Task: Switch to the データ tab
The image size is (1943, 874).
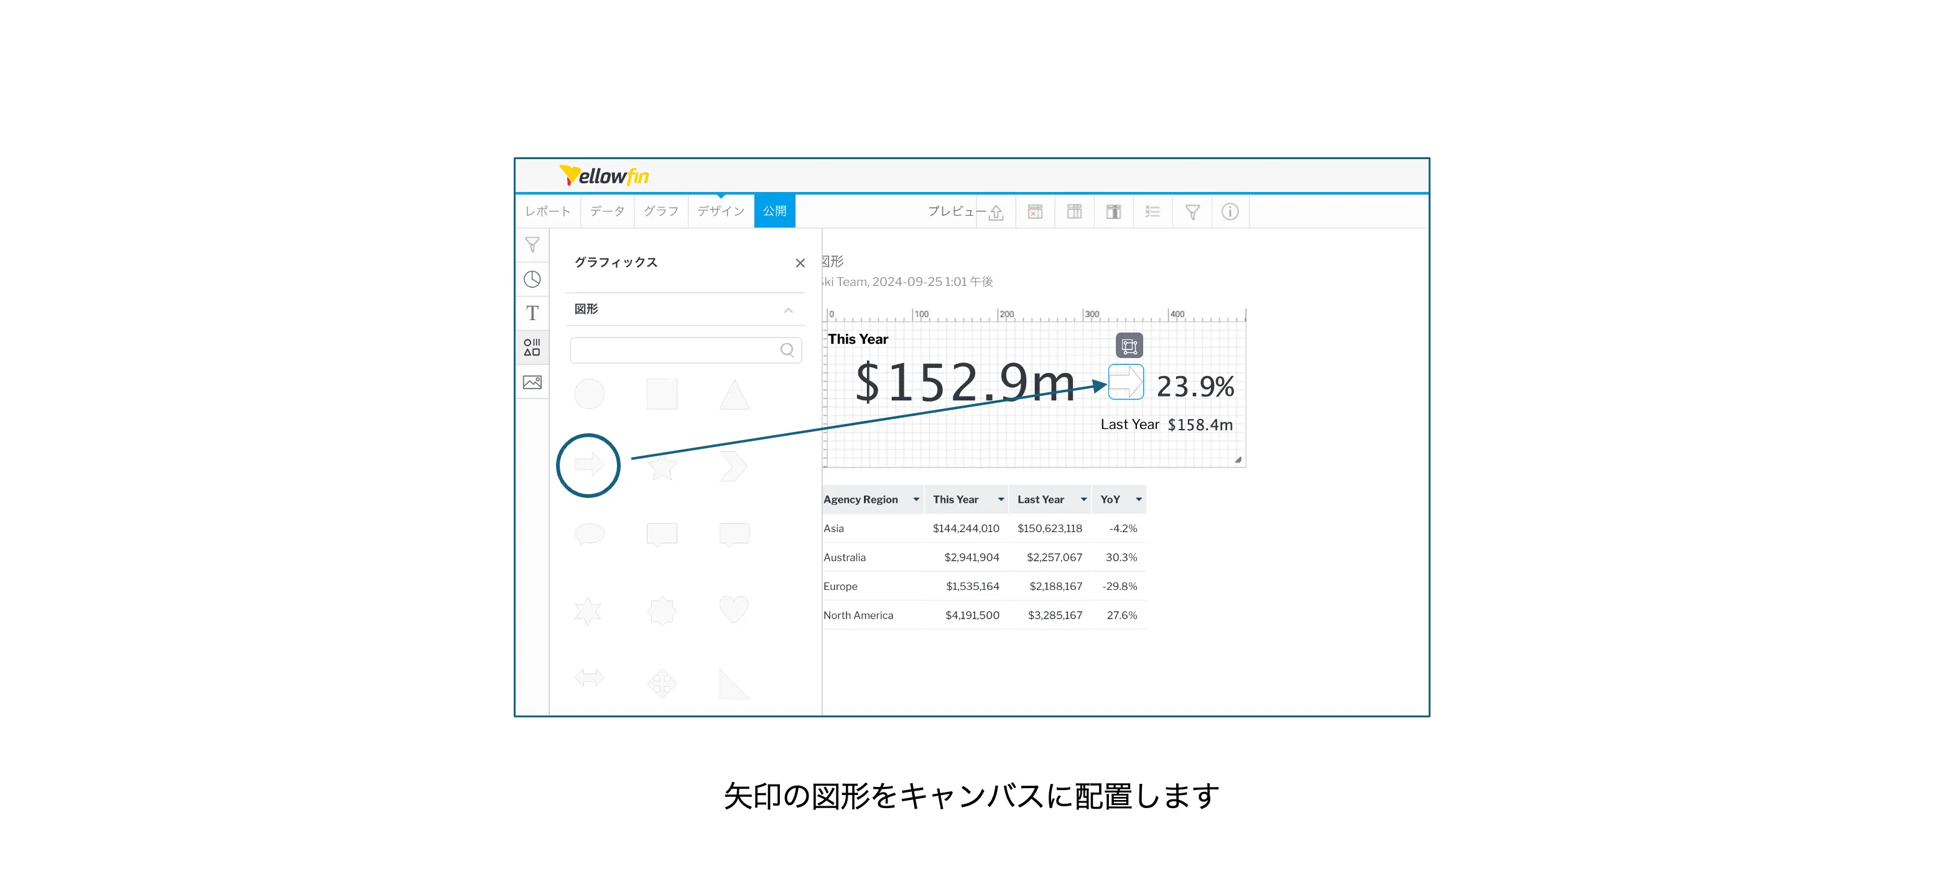Action: (x=606, y=211)
